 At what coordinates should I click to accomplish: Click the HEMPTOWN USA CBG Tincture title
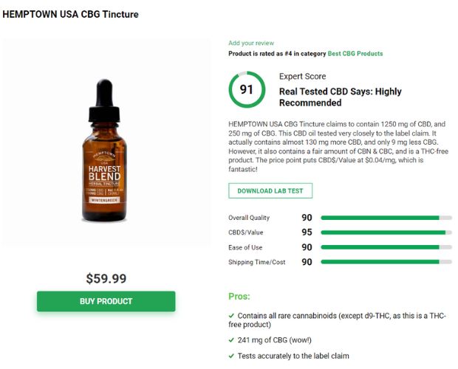tap(70, 14)
